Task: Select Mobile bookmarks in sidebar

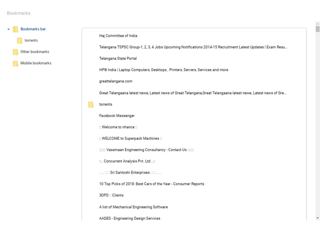Action: click(x=36, y=63)
